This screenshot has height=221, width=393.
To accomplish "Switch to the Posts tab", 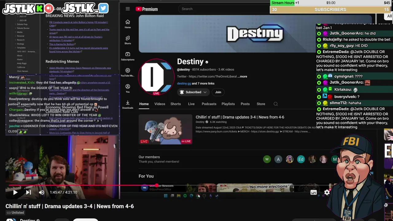I will (x=245, y=104).
